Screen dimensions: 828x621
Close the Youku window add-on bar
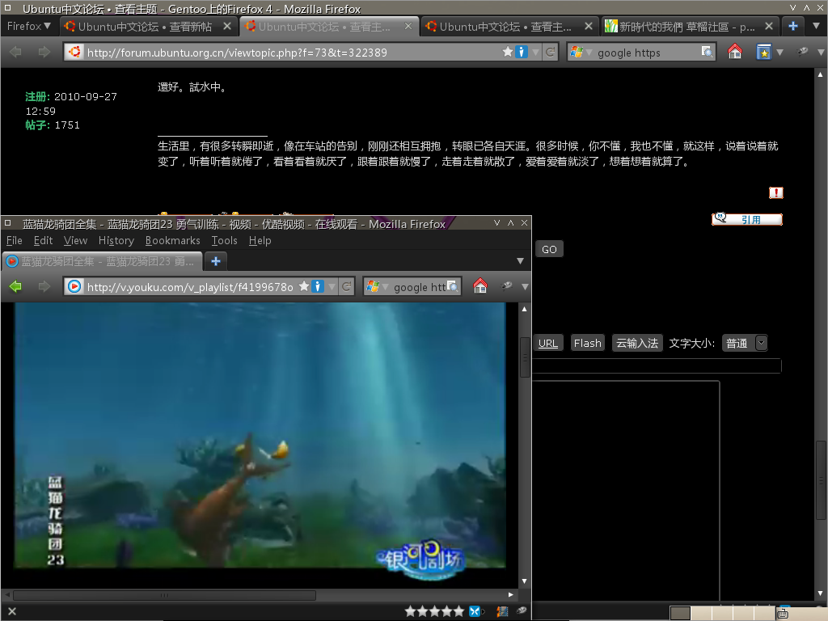click(x=12, y=611)
